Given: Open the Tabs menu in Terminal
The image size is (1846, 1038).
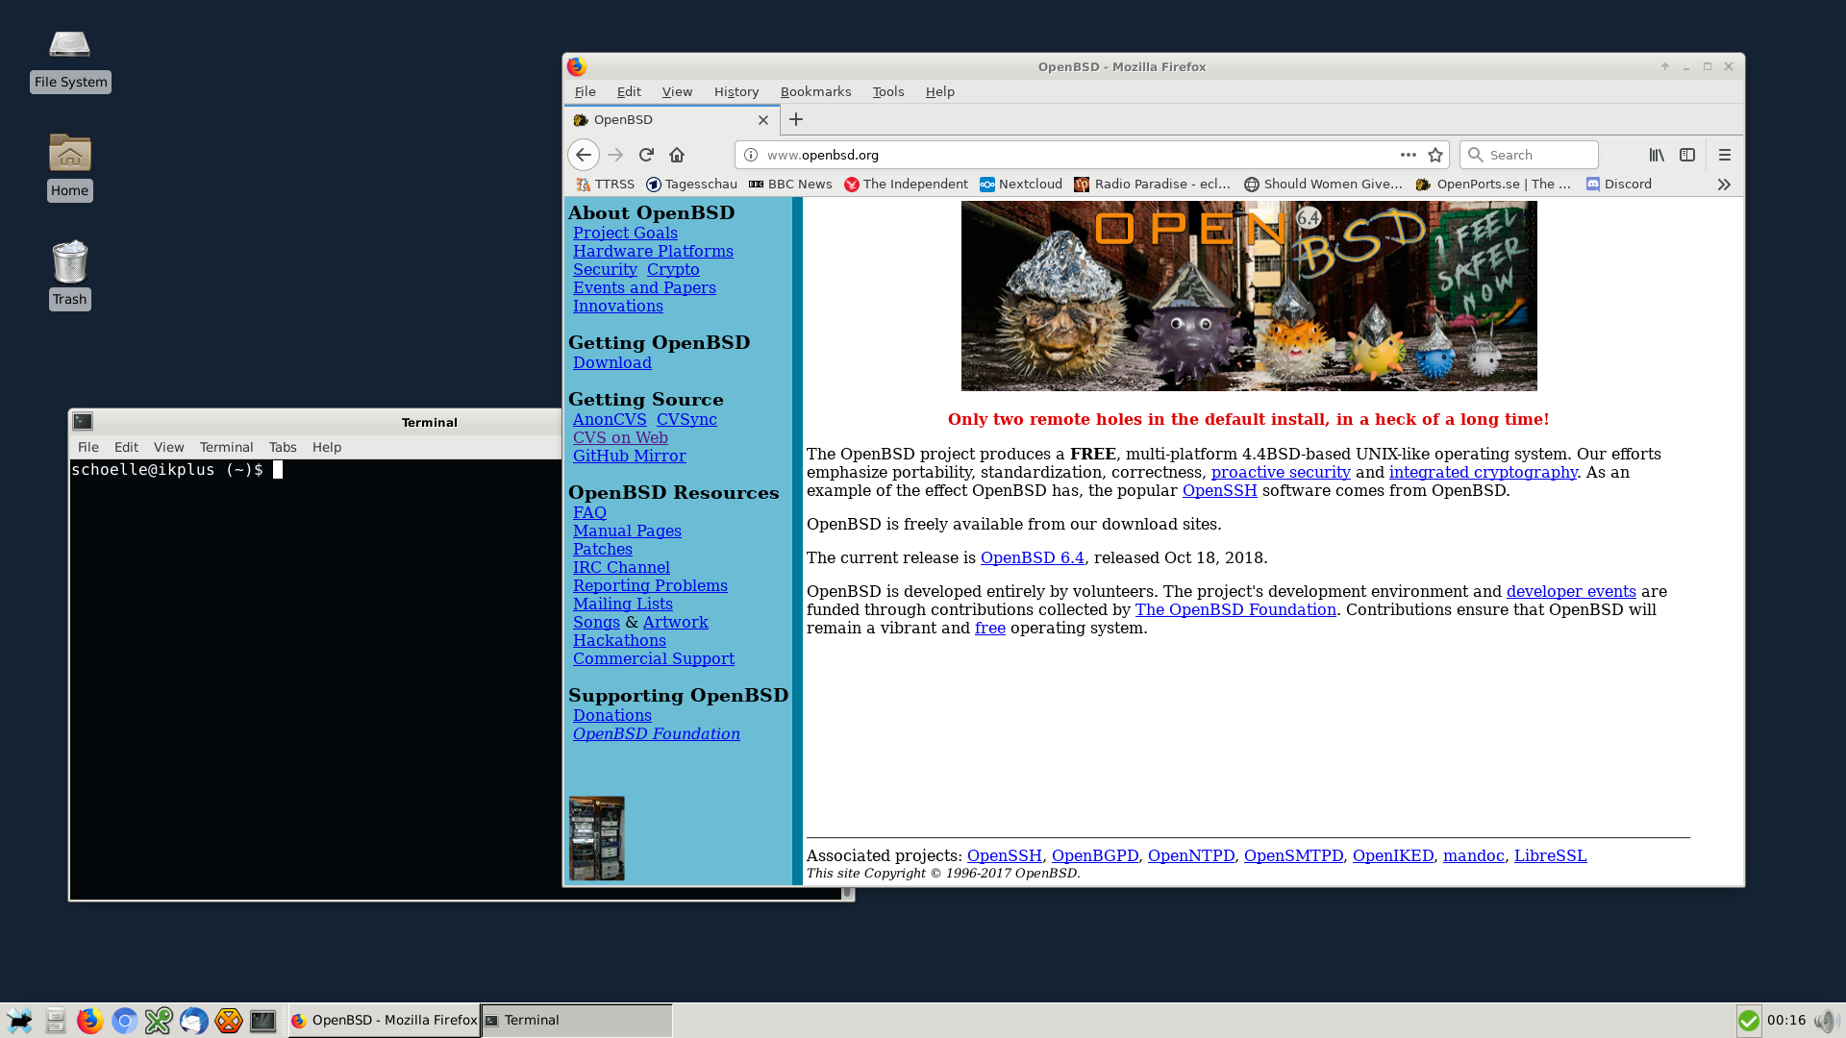Looking at the screenshot, I should pos(282,447).
